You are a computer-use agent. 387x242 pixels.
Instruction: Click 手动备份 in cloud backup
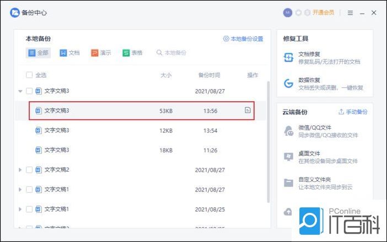tap(353, 112)
